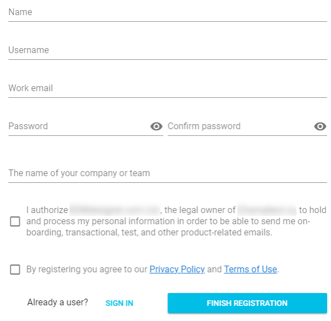This screenshot has height=321, width=331.
Task: Tick the Privacy Policy agreement checkbox
Action: [15, 270]
